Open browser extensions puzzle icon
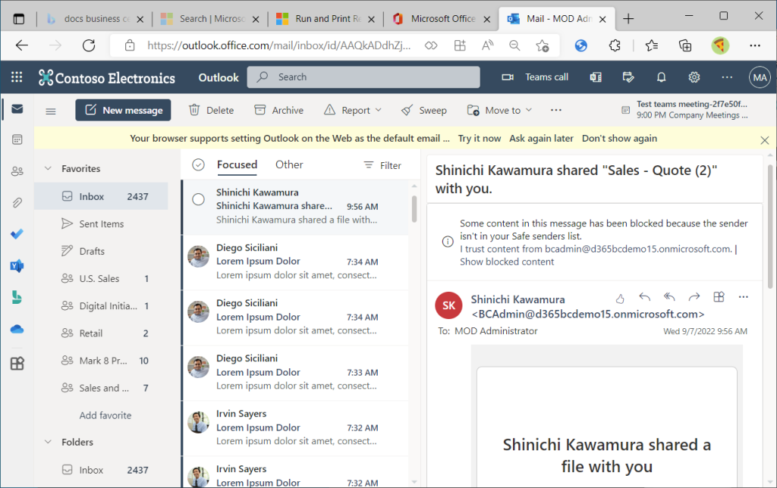 615,46
